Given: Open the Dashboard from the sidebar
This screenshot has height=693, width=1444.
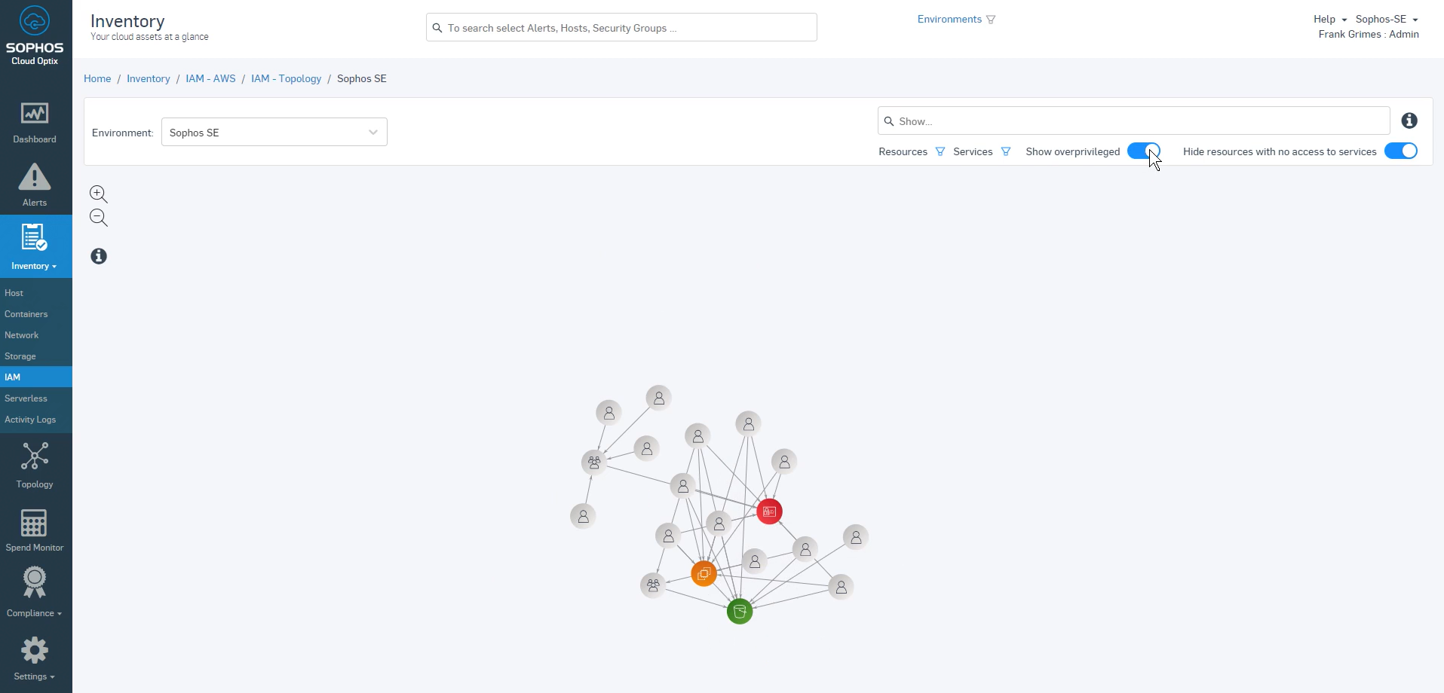Looking at the screenshot, I should (35, 121).
